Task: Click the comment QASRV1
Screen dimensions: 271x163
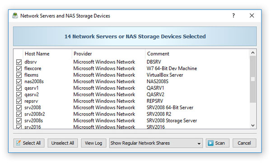Action: tap(155, 88)
